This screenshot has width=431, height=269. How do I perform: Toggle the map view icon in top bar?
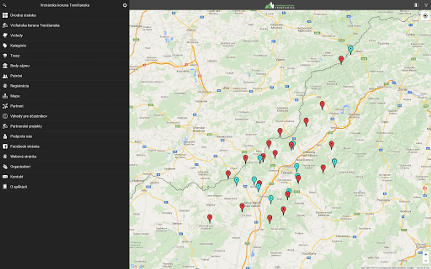(416, 5)
